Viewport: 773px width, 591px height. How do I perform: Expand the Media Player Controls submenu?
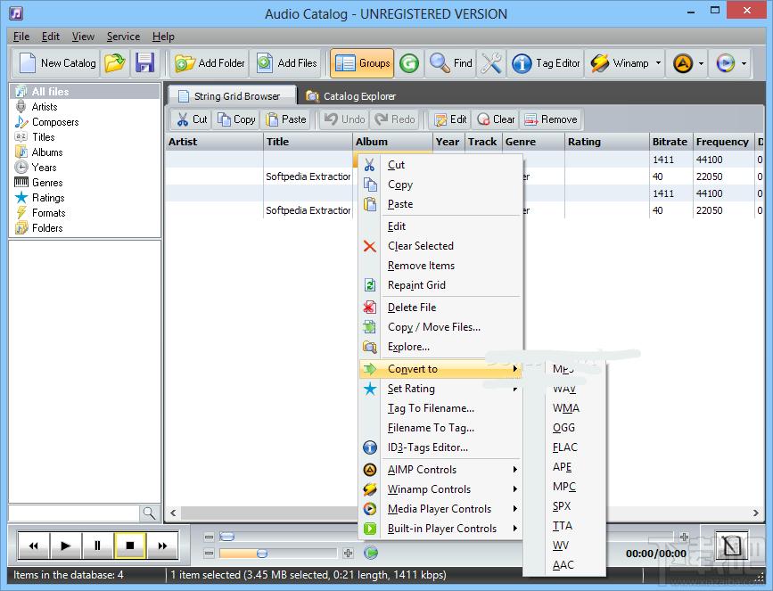point(440,509)
